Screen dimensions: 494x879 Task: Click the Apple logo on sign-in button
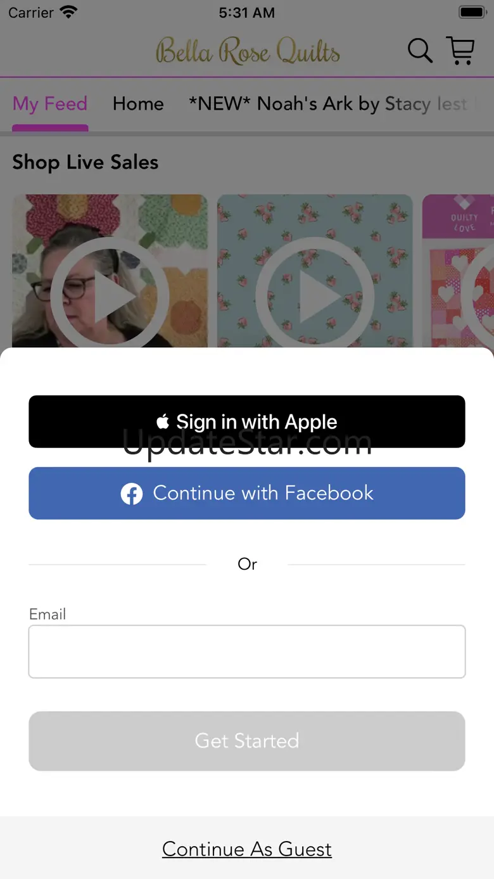click(x=163, y=421)
